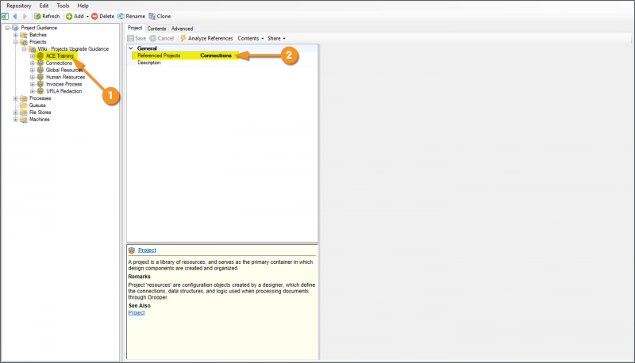Go back with the left arrow icon
Screen dimensions: 635x363
15,16
